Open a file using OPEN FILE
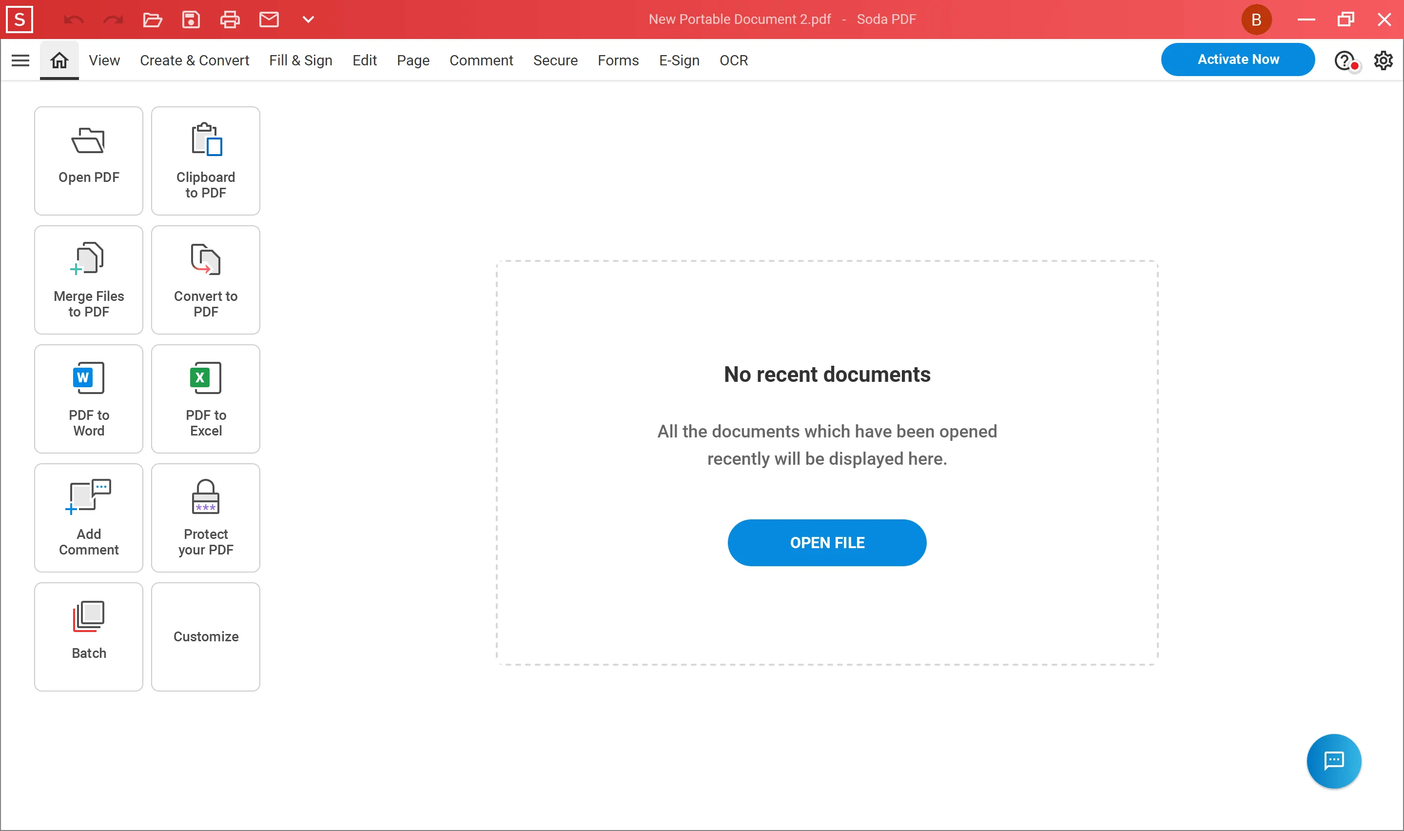The width and height of the screenshot is (1404, 831). (827, 542)
